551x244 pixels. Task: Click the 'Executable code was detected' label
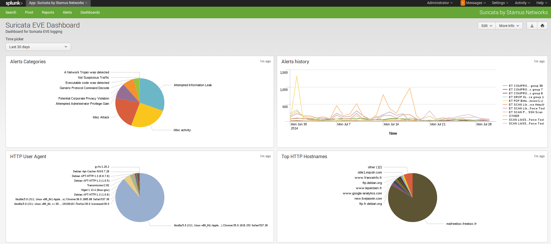pos(87,83)
